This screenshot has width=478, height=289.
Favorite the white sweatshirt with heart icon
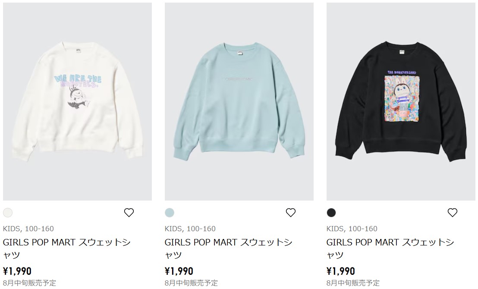click(129, 213)
